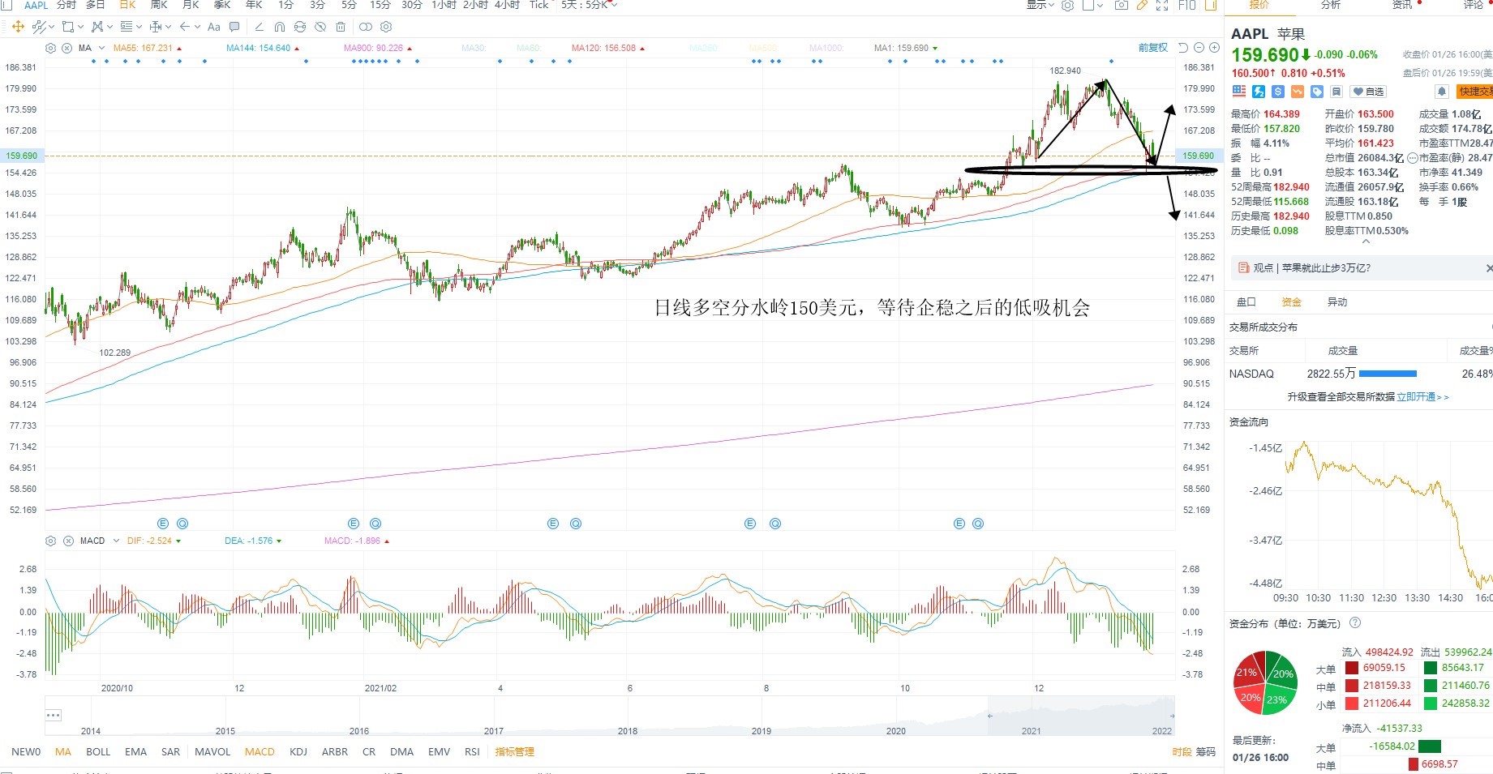Image resolution: width=1493 pixels, height=774 pixels.
Task: Select the crosshair move tool
Action: pyautogui.click(x=18, y=27)
